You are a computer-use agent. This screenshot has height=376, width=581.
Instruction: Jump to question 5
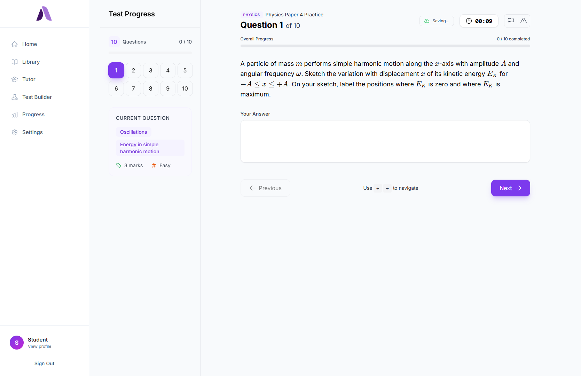click(185, 70)
